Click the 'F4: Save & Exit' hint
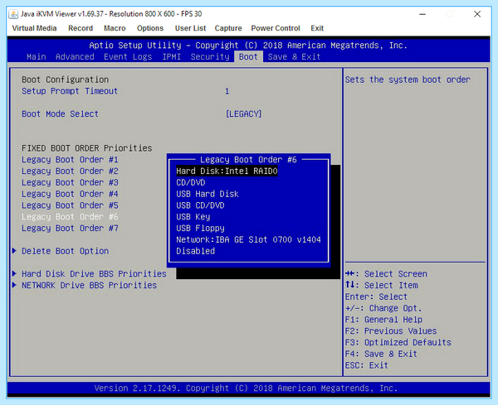The image size is (498, 405). (x=381, y=354)
